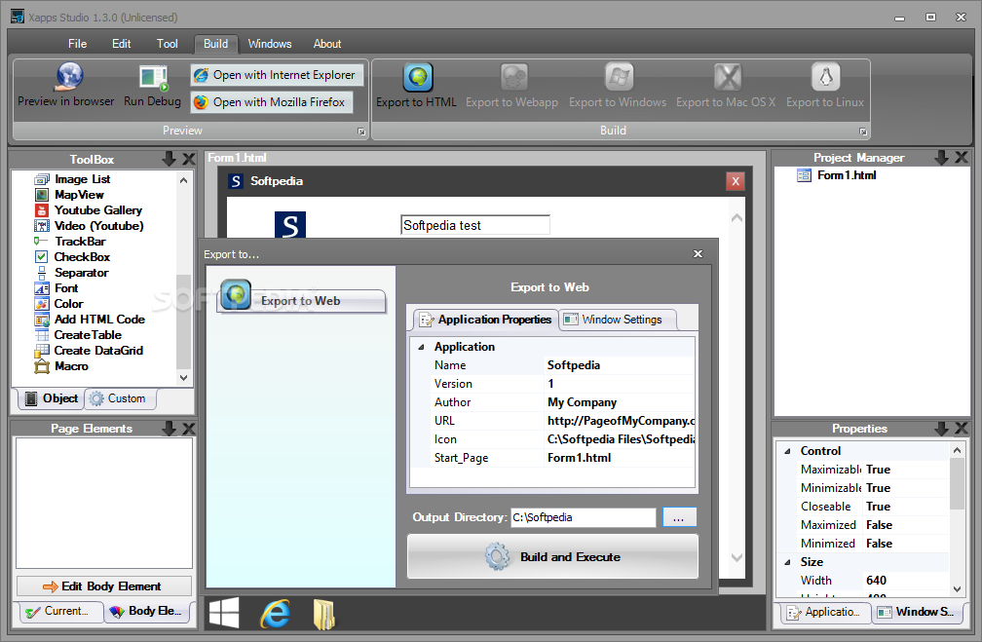982x642 pixels.
Task: Open the File menu
Action: 78,44
